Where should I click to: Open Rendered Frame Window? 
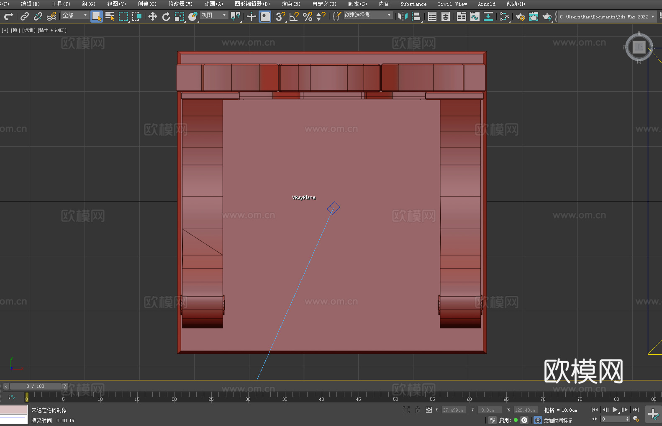534,16
